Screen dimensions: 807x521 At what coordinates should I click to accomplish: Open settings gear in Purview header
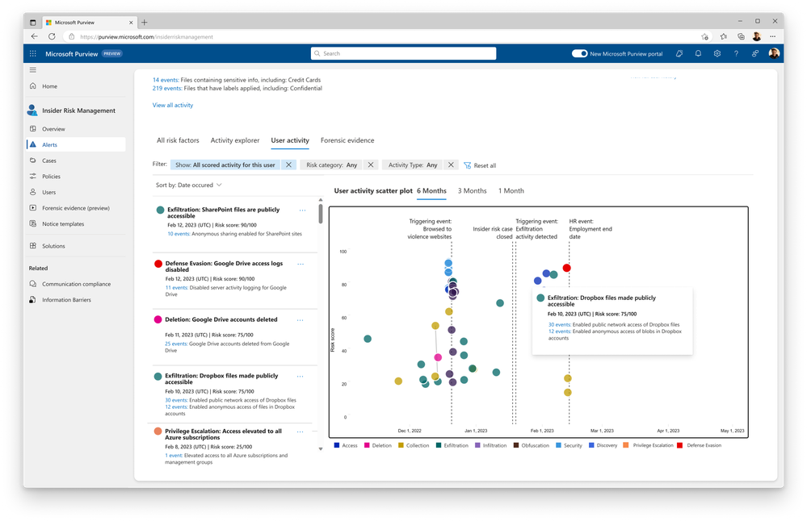coord(717,53)
